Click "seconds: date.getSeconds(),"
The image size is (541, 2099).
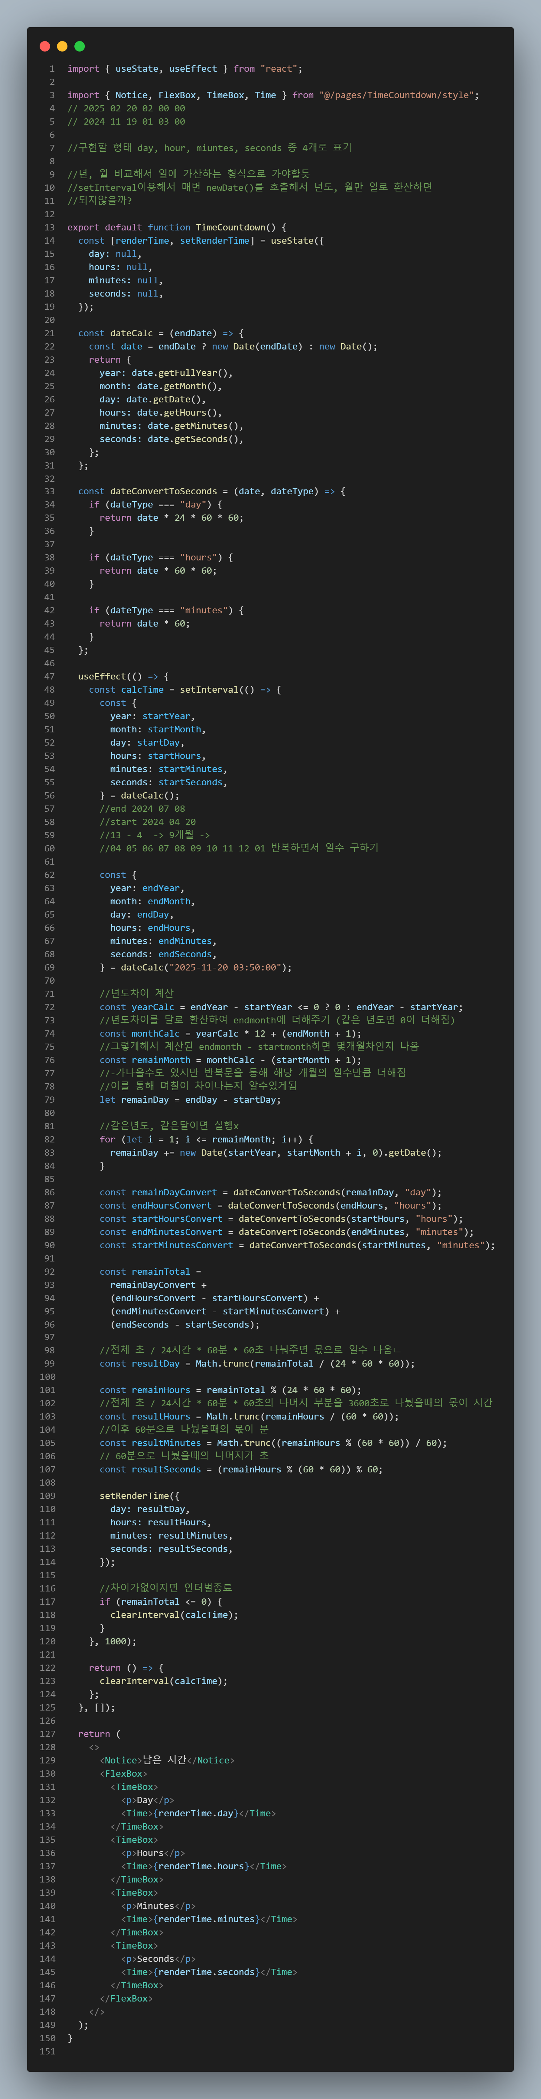172,439
